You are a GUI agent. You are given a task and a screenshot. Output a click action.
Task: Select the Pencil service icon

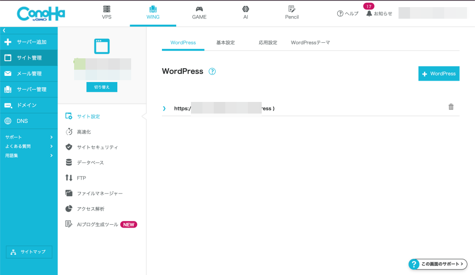click(x=292, y=9)
